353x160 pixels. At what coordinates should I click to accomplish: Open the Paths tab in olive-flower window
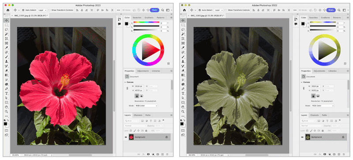324,115
